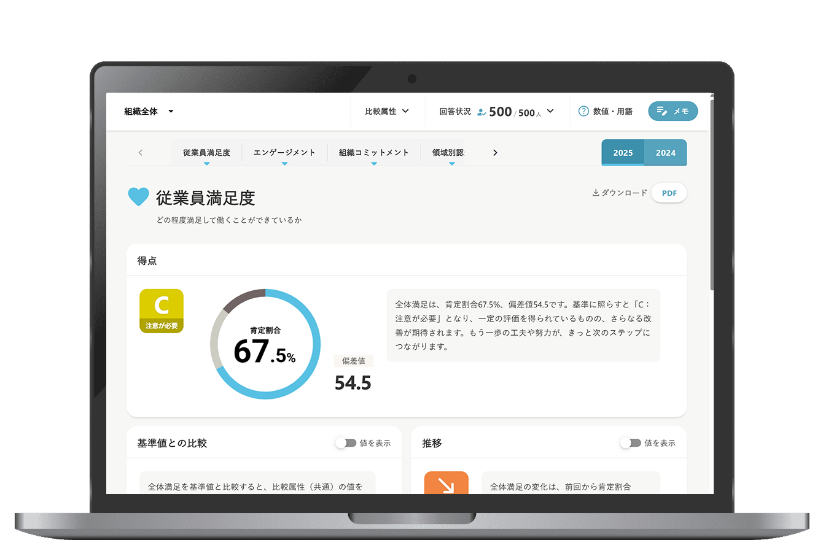The width and height of the screenshot is (823, 540).
Task: Open the 従業員満足度 tab
Action: [x=206, y=153]
